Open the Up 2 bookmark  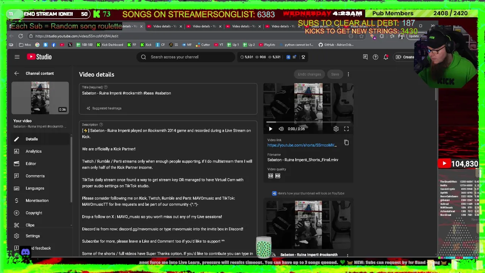click(249, 45)
